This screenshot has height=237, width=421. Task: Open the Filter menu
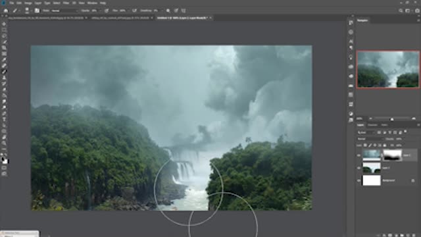tap(66, 3)
